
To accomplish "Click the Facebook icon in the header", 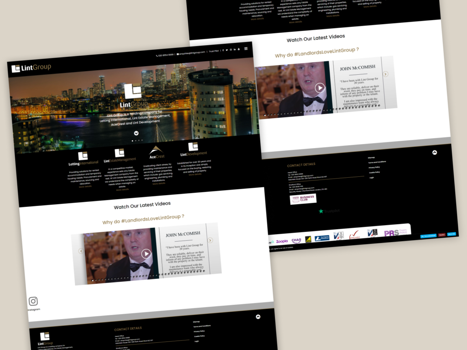I will (223, 50).
